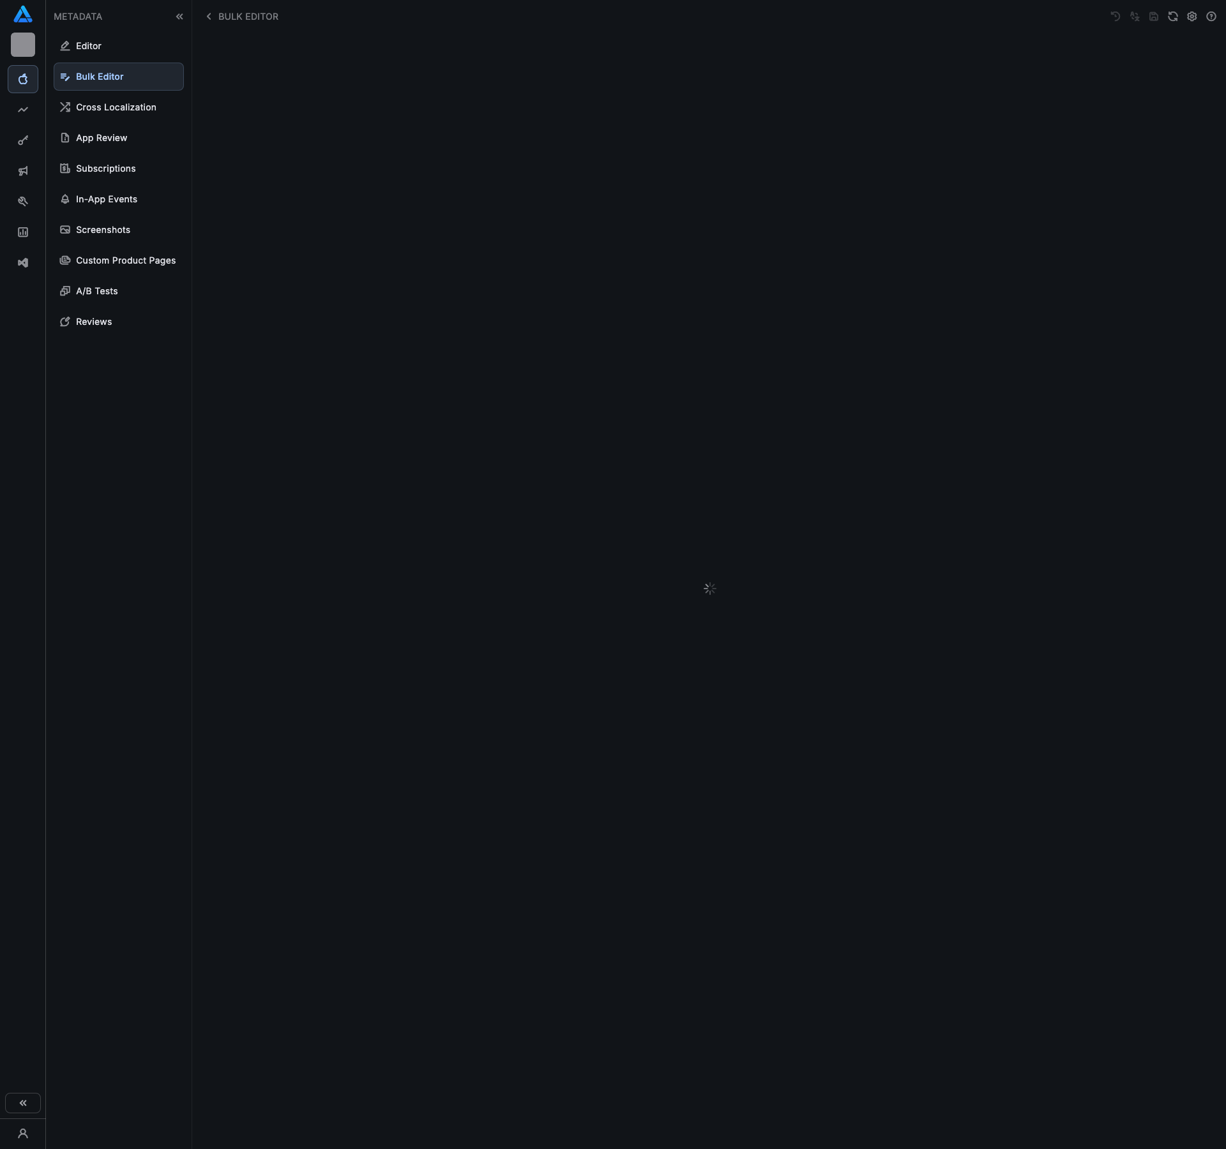
Task: Click the sync refresh icon
Action: [1173, 17]
